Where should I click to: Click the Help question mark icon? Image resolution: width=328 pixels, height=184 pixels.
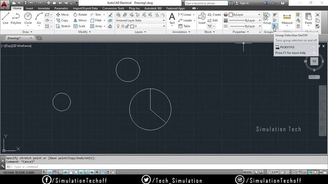pos(282,3)
